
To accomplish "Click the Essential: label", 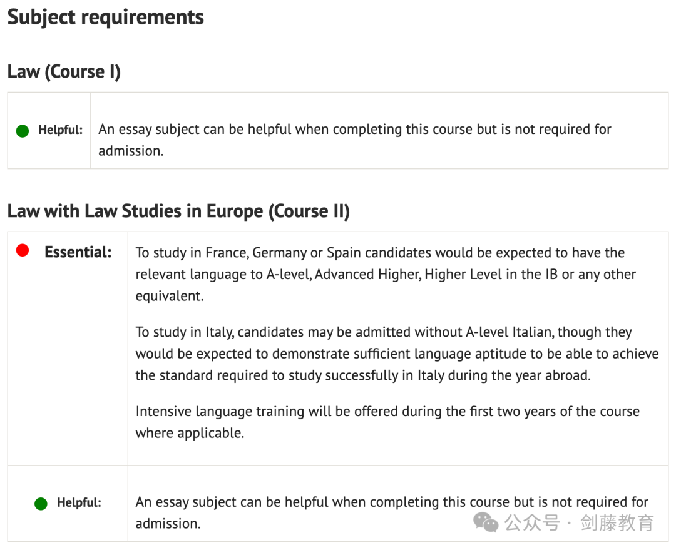I will (x=78, y=252).
